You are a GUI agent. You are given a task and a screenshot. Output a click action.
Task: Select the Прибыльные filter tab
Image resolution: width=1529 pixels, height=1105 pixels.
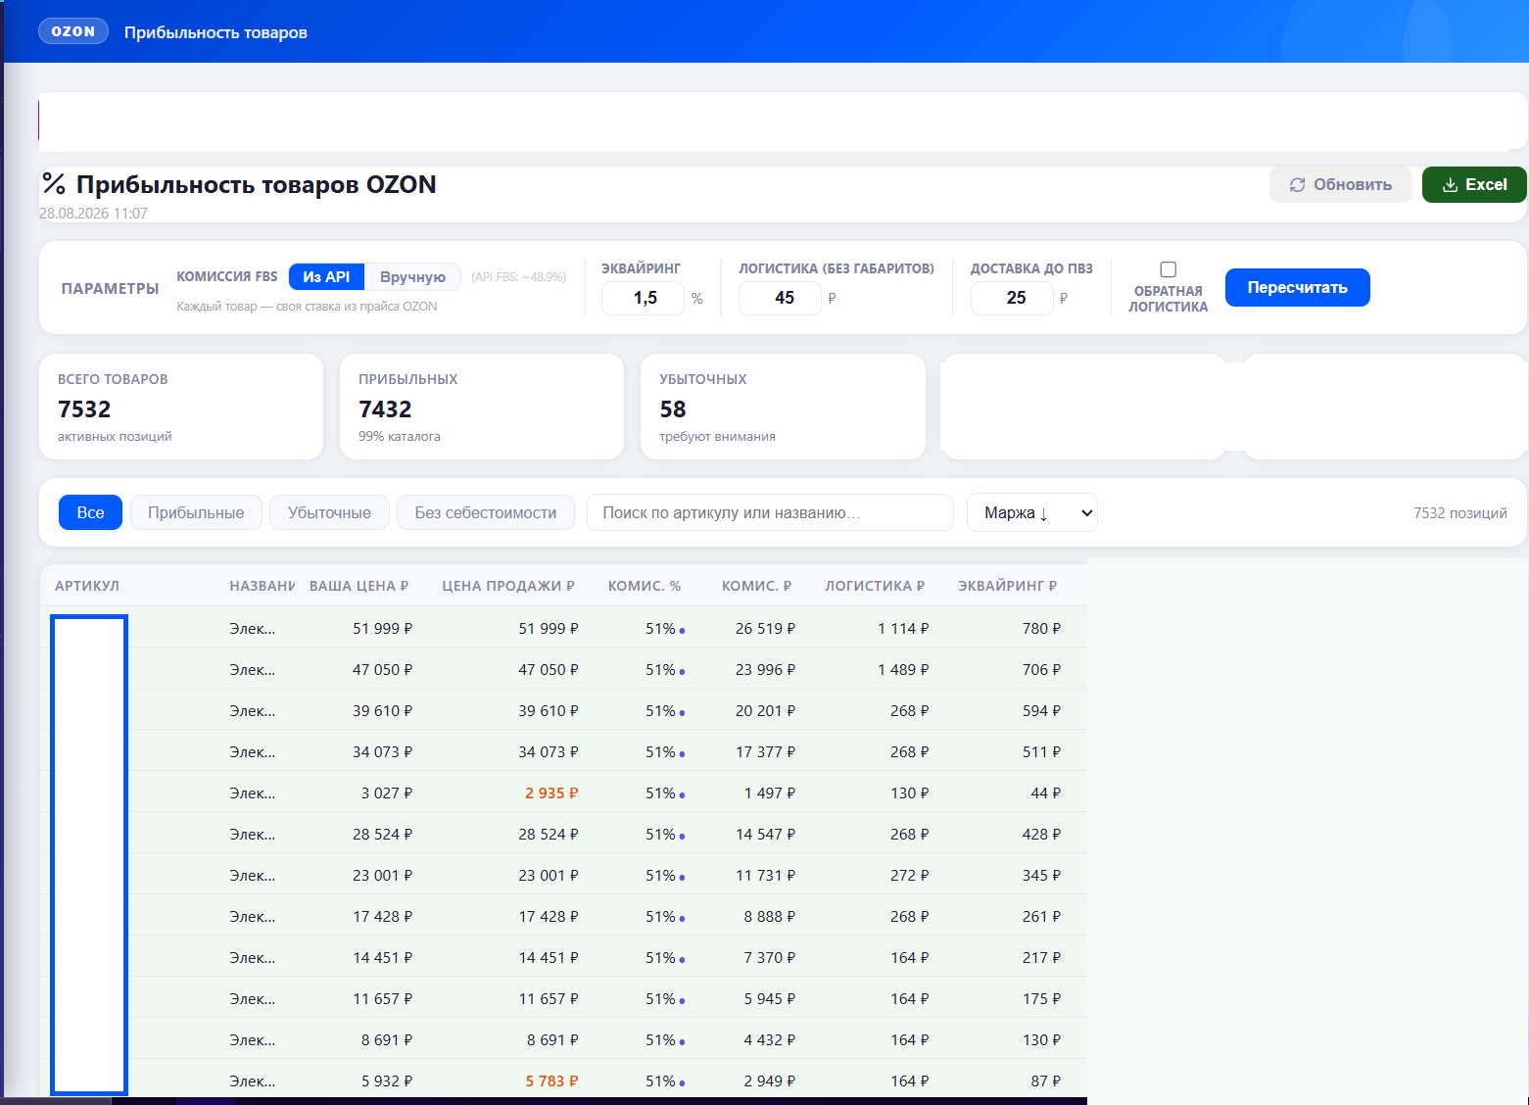(196, 512)
